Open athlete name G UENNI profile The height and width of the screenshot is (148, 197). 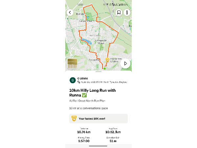[x=82, y=79]
